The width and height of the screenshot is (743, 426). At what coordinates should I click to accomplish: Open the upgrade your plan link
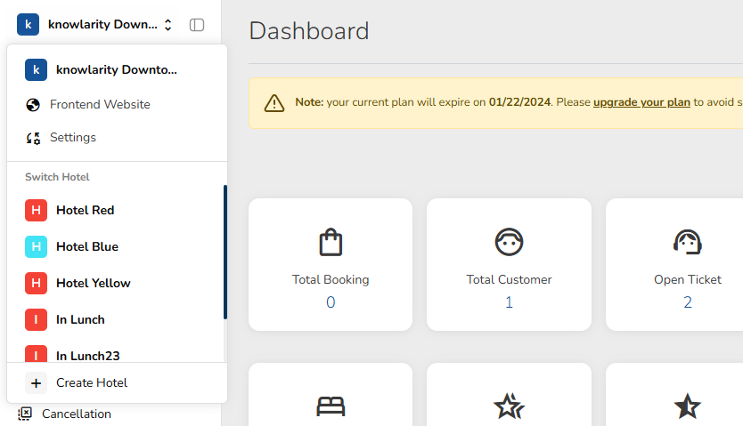[x=641, y=102]
